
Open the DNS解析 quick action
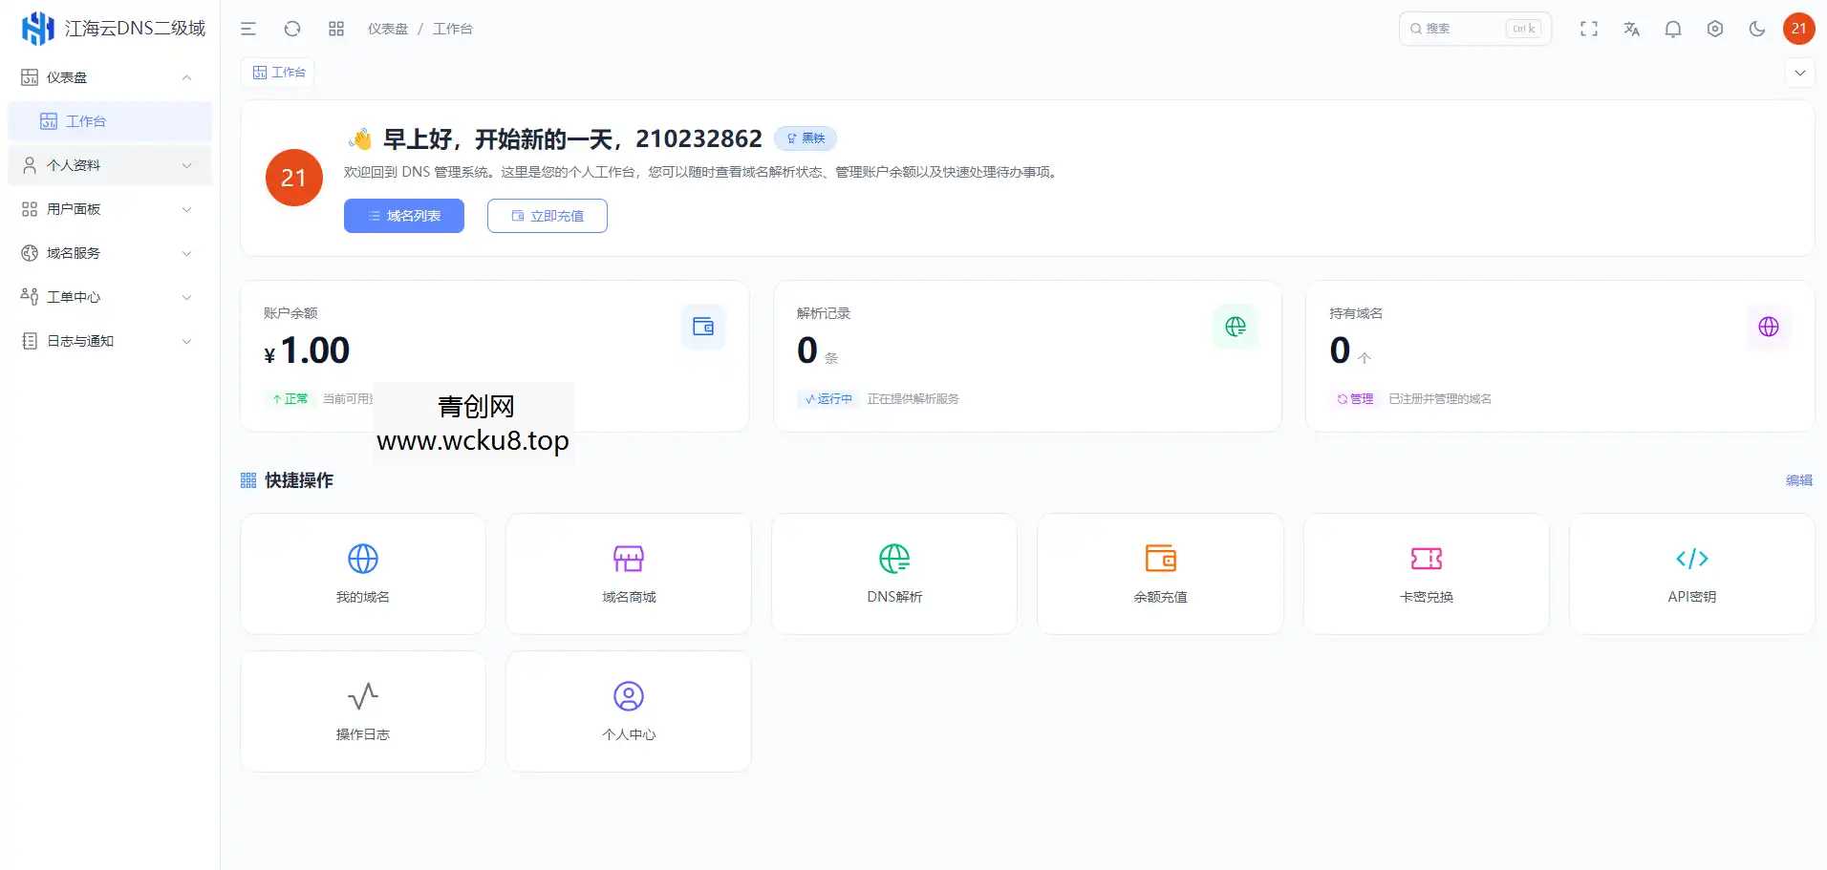(x=893, y=573)
